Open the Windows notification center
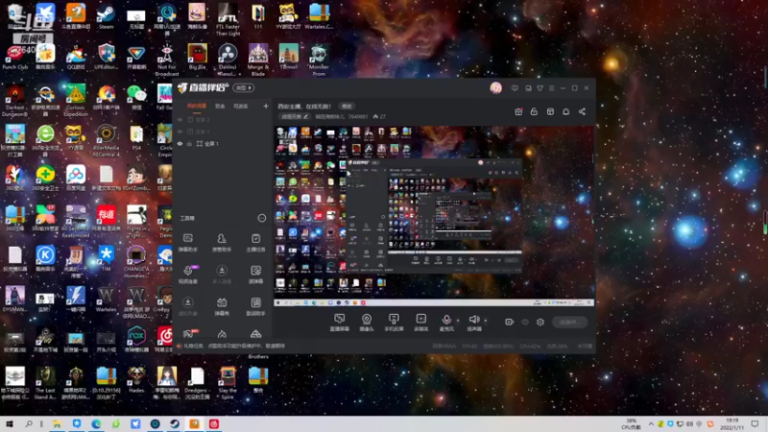 click(755, 424)
